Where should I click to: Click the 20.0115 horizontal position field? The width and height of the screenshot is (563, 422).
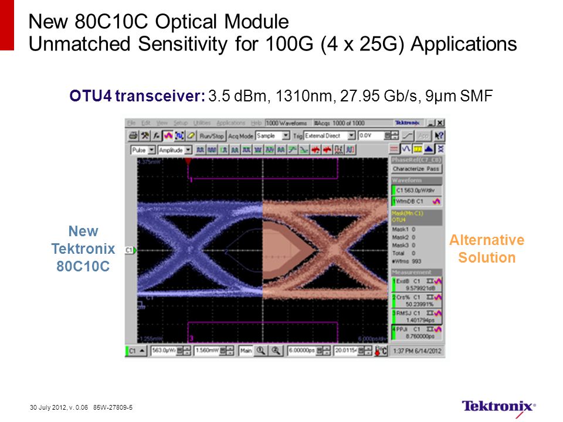pyautogui.click(x=345, y=350)
